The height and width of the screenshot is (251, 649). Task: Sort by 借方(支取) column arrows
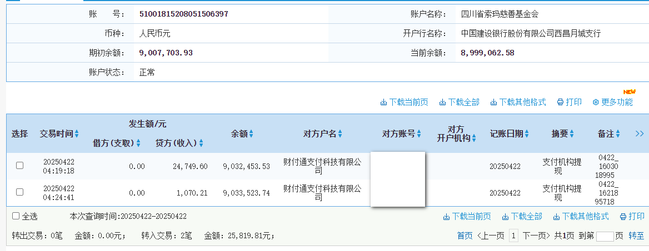pos(138,144)
